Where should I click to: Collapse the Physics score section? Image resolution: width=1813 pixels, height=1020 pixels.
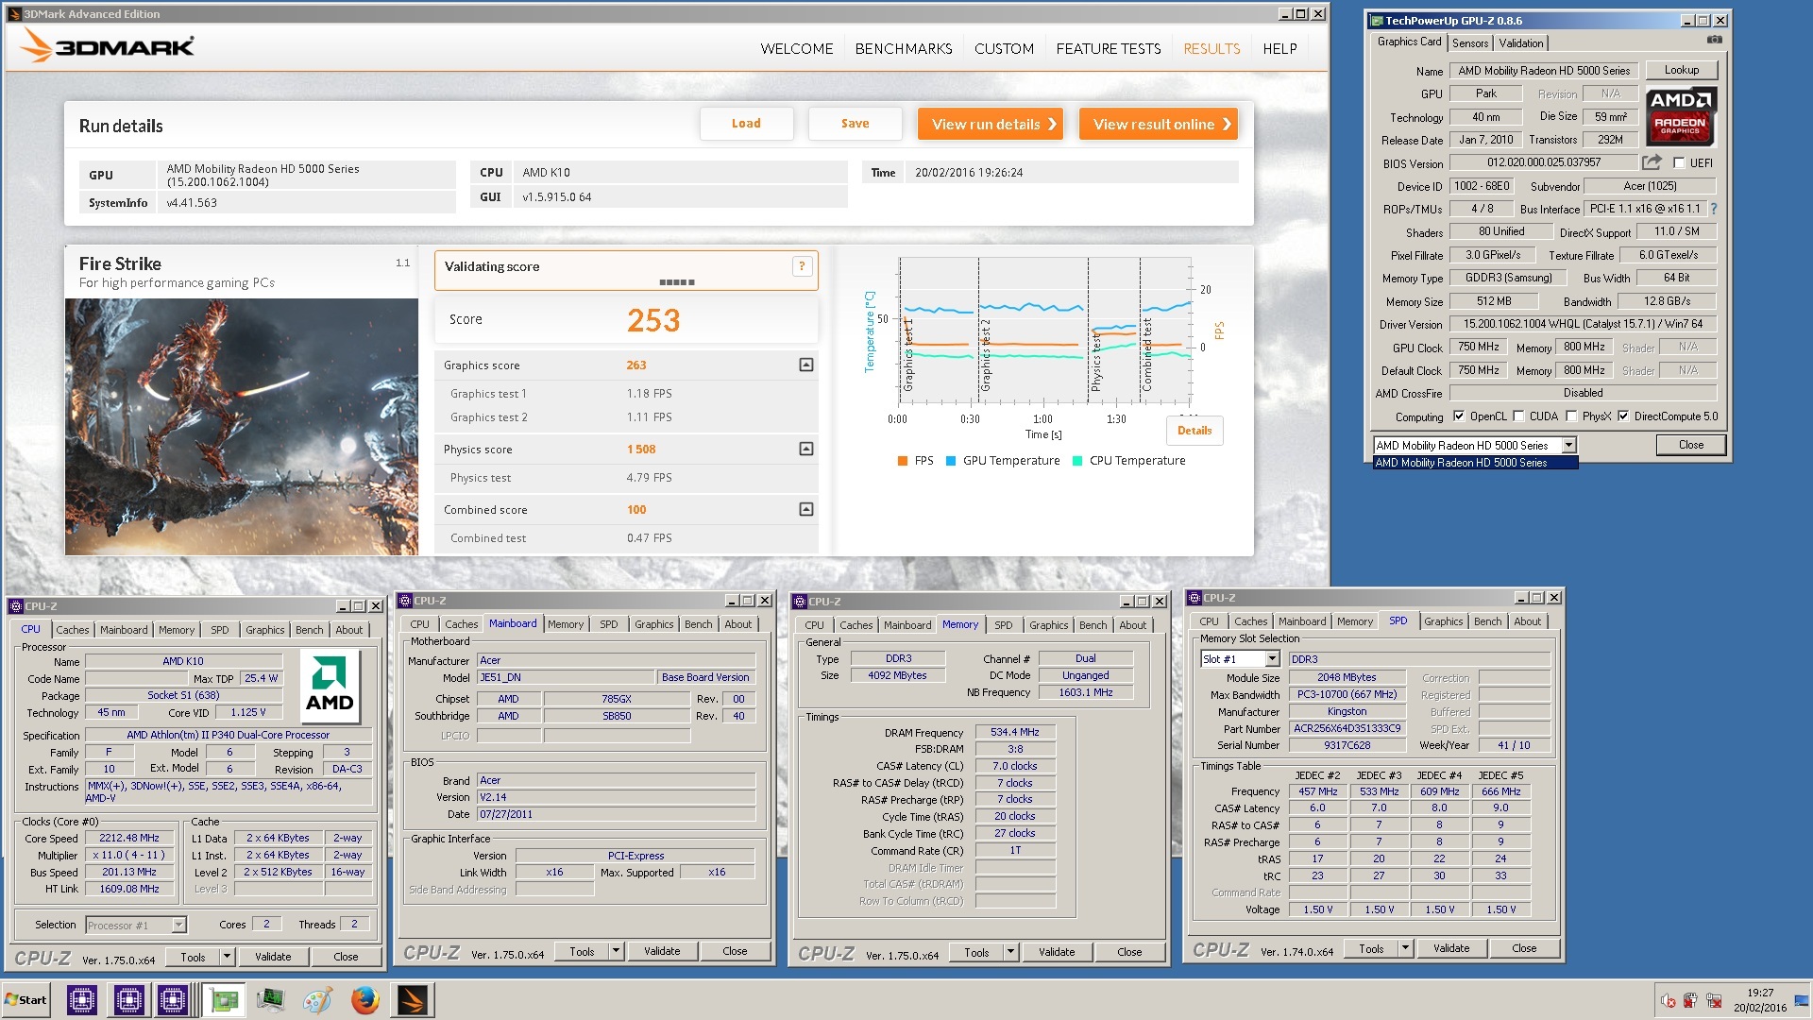tap(806, 449)
